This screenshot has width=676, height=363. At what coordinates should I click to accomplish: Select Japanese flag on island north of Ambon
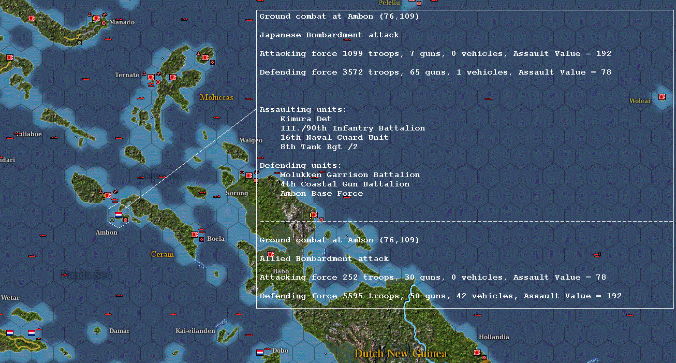click(x=108, y=195)
